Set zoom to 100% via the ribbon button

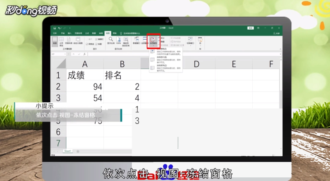(119, 41)
